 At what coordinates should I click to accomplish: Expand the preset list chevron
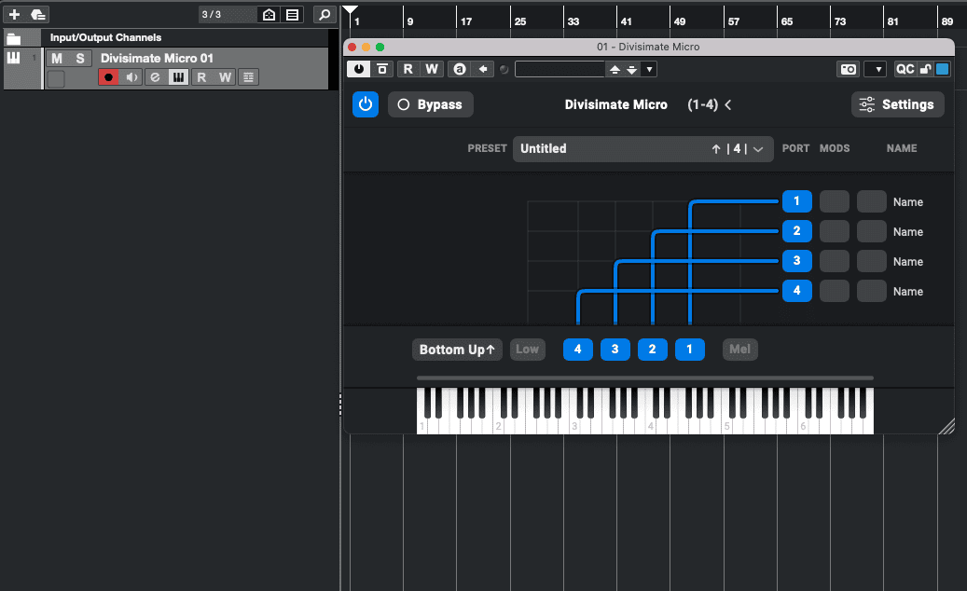pos(758,149)
